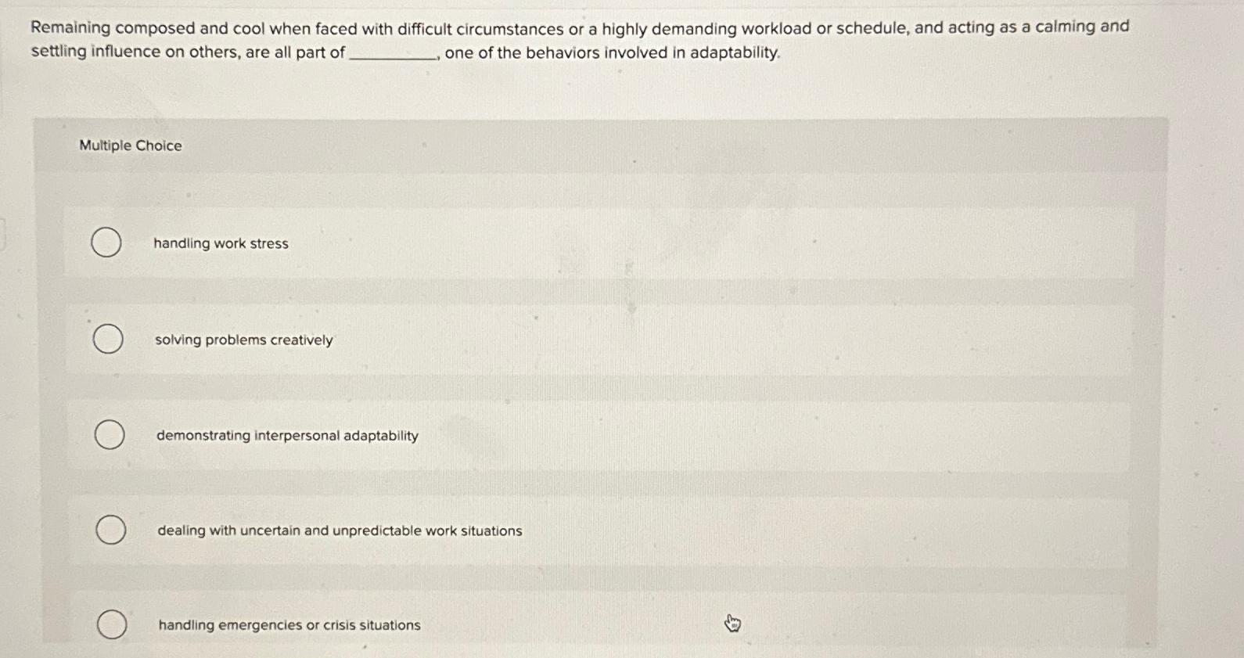Choose the last answer option row
This screenshot has height=658, width=1244.
pyautogui.click(x=548, y=624)
